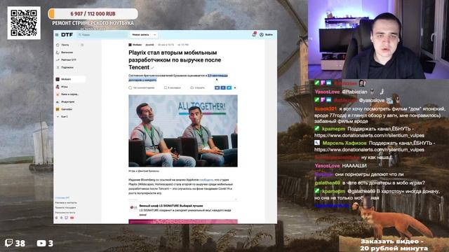The image size is (449, 252).
Task: Select the highlighted 'Mobairi' subsite in the sidebar
Action: [70, 79]
